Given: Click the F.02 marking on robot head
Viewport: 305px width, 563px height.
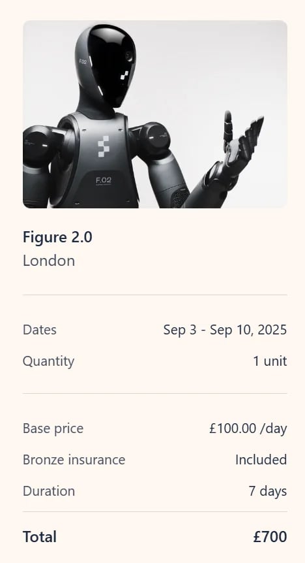Looking at the screenshot, I should pos(83,61).
